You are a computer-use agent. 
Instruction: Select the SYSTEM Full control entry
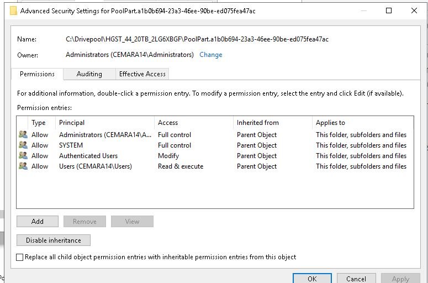point(215,145)
